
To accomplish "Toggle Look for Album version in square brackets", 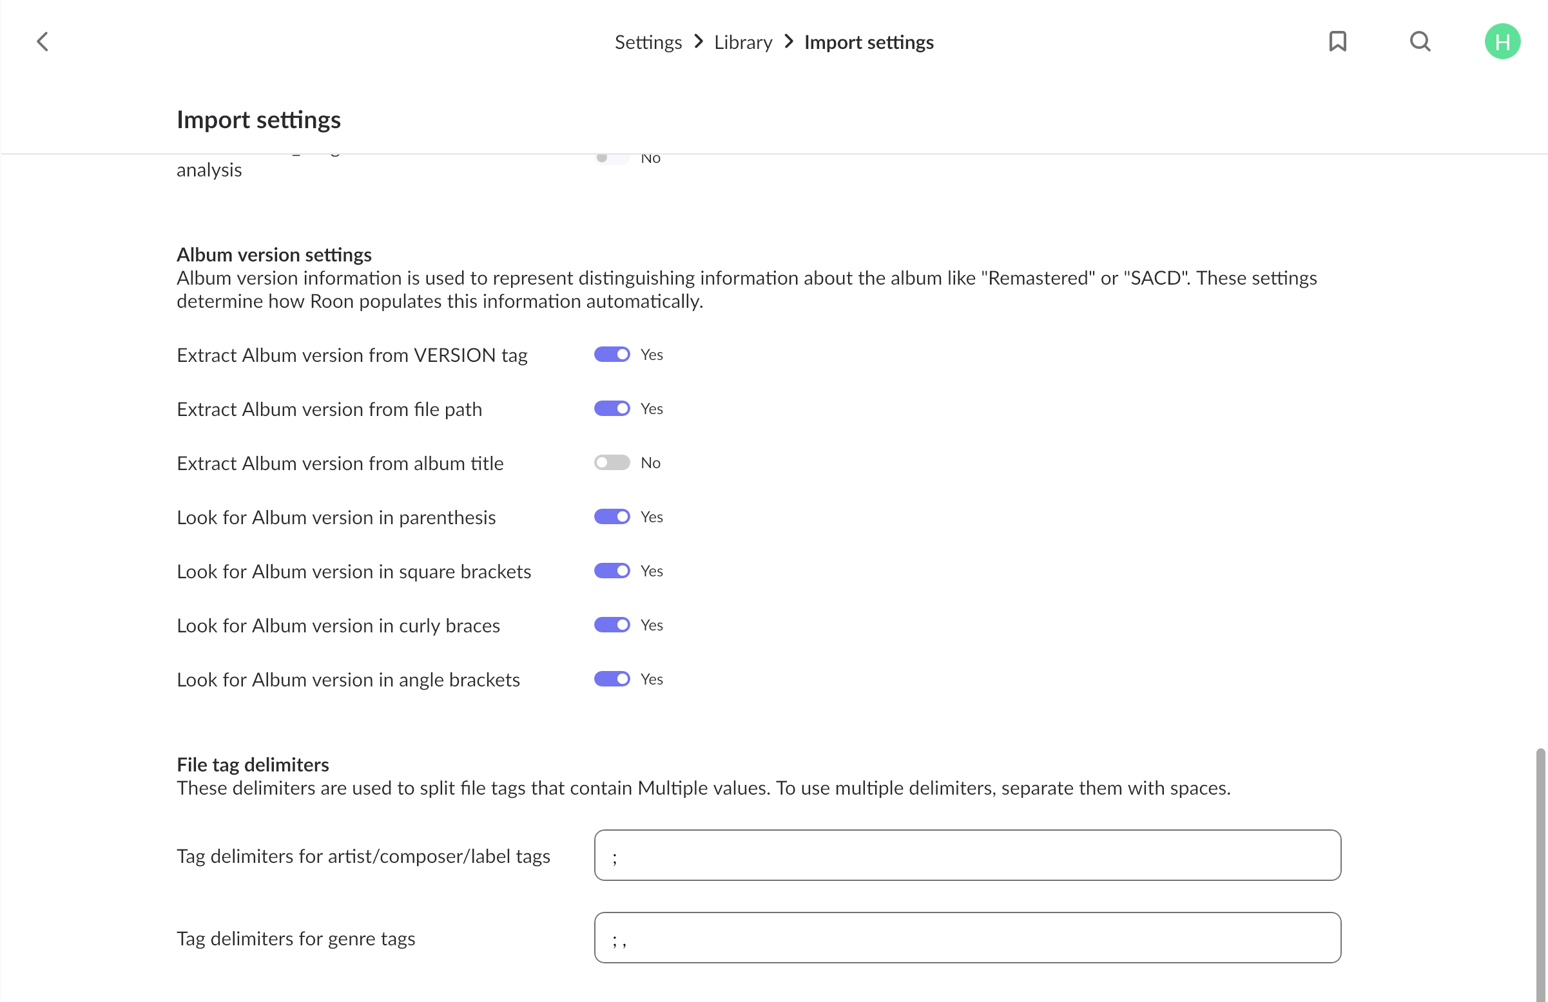I will [x=612, y=571].
